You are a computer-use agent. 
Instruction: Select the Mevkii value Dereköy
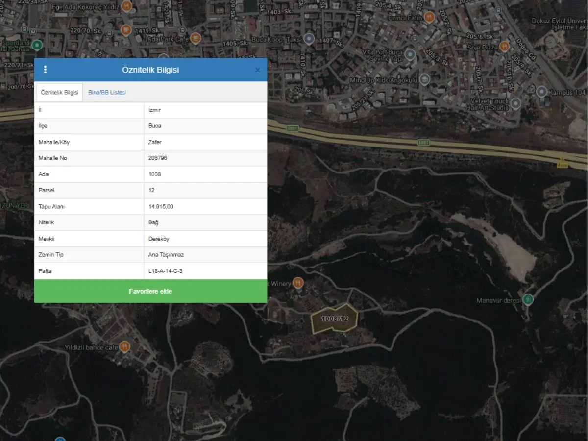[x=159, y=239]
